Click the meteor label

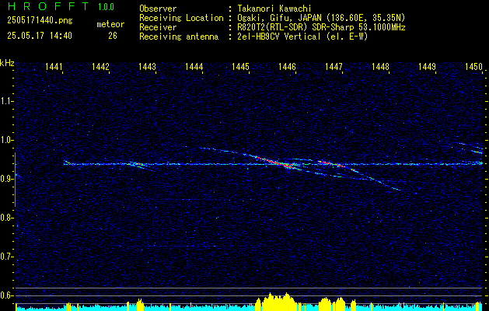click(x=110, y=24)
